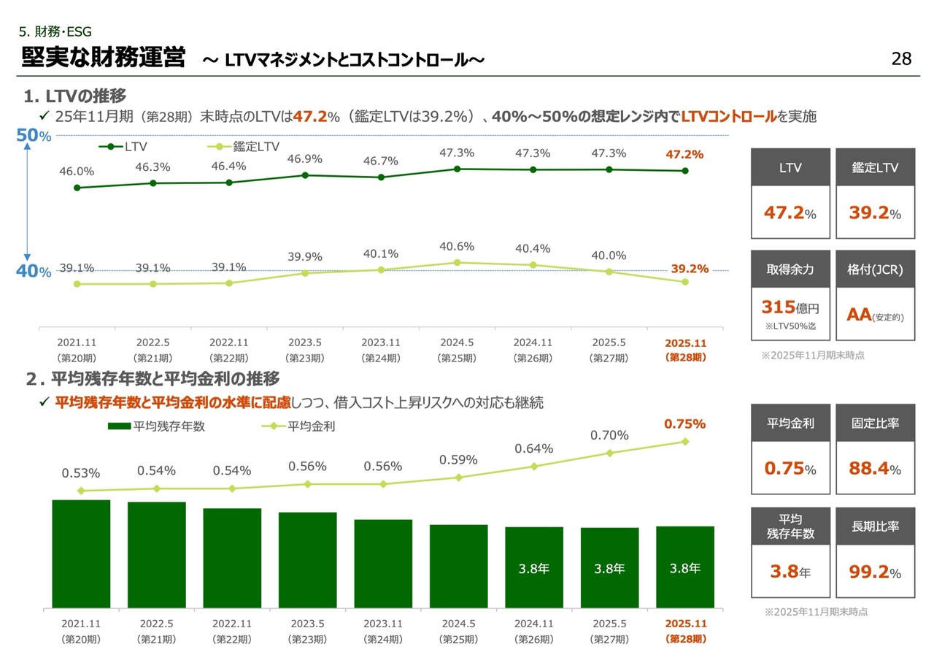Click the page number 28
Screen dimensions: 934x647
(901, 59)
